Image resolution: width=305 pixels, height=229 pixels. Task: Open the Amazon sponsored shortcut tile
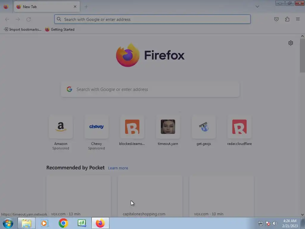pos(61,127)
